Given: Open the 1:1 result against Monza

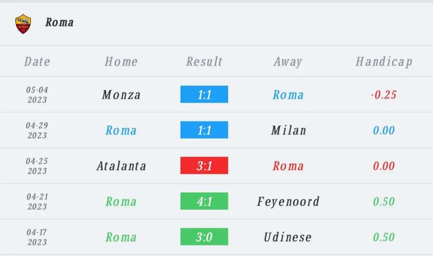Looking at the screenshot, I should (204, 94).
